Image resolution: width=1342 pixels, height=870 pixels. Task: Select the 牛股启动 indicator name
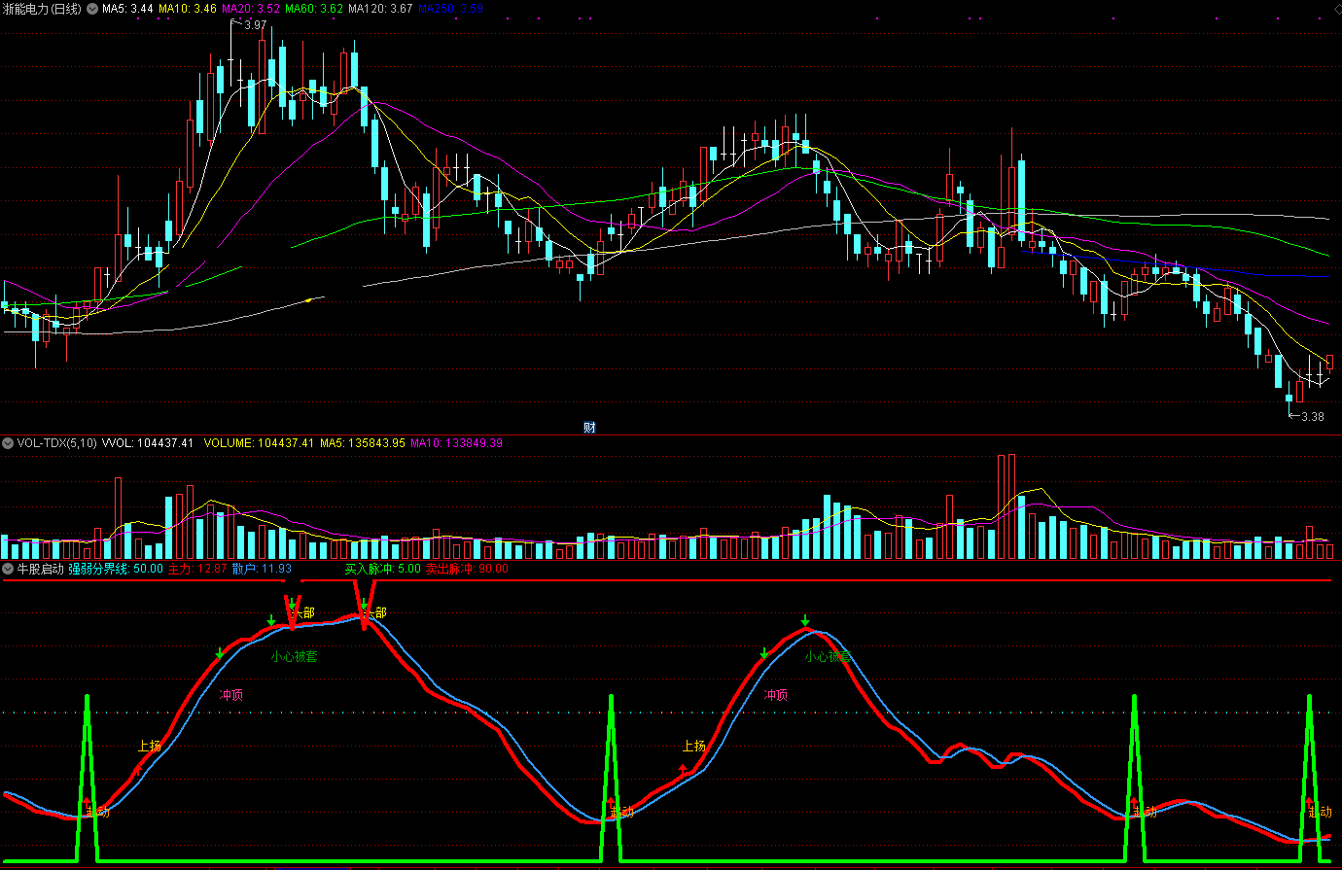(x=41, y=569)
